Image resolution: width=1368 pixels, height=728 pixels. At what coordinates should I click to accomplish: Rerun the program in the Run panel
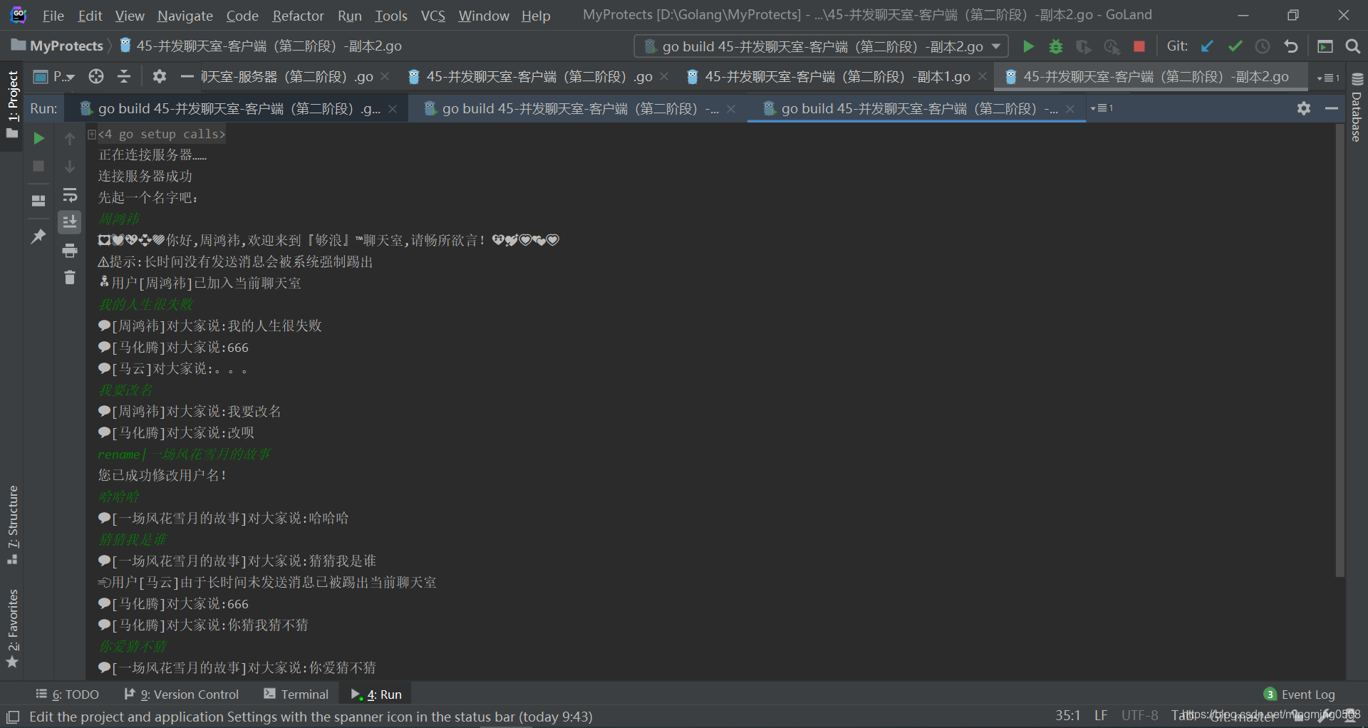[x=39, y=138]
